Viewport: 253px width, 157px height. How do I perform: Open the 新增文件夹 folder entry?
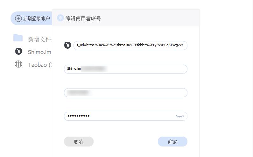pos(39,39)
